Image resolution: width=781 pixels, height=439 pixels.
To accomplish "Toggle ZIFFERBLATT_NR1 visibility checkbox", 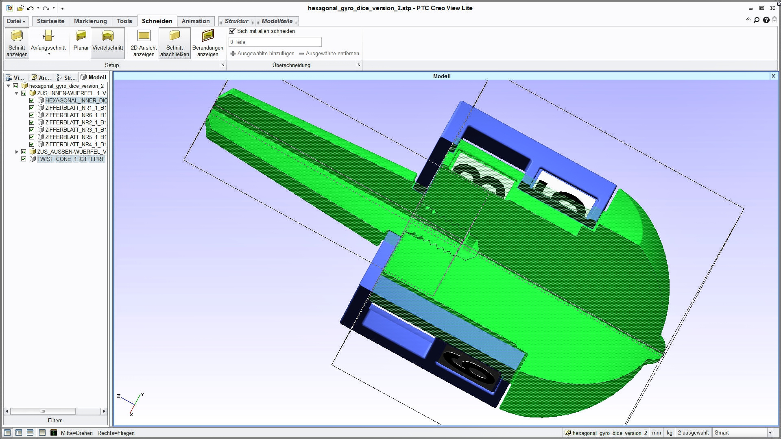I will pos(32,108).
